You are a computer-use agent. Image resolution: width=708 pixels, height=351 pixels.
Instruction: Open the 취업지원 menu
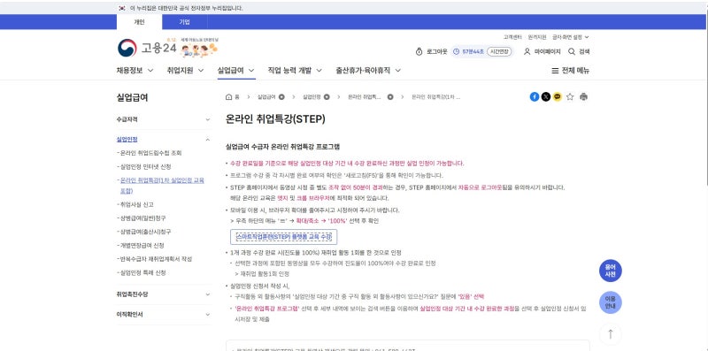(x=185, y=71)
